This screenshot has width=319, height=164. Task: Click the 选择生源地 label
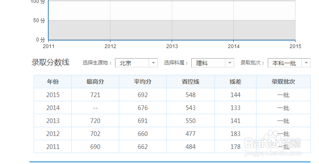coord(97,63)
